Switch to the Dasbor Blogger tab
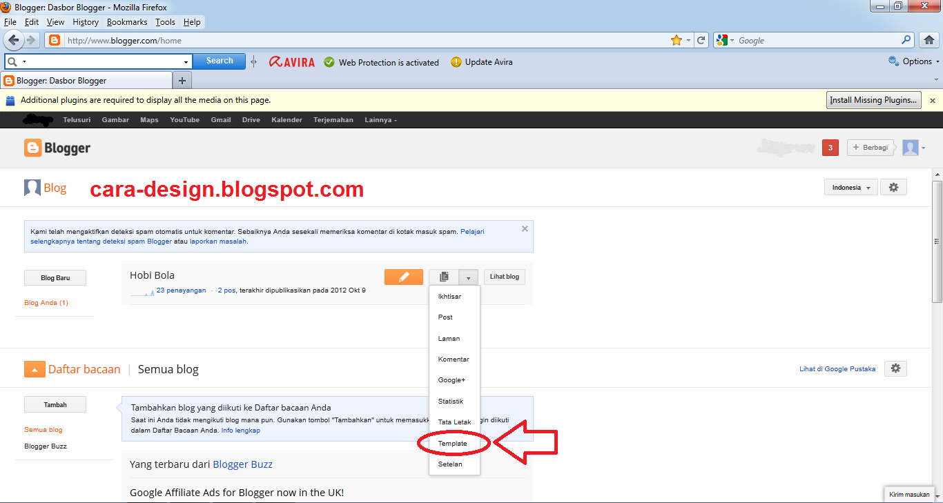Screen dimensions: 943x503 pyautogui.click(x=86, y=81)
